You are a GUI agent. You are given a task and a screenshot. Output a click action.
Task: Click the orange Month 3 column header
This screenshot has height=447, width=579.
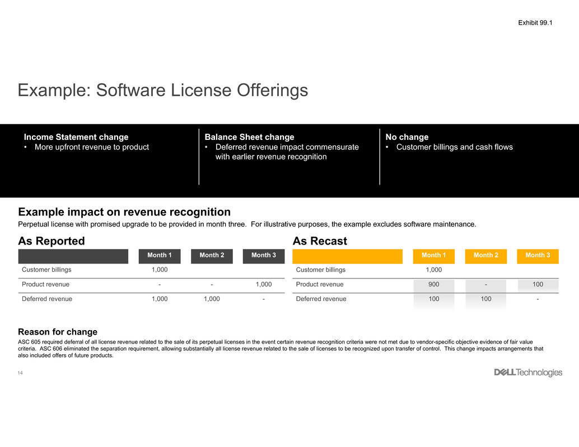[x=538, y=256]
